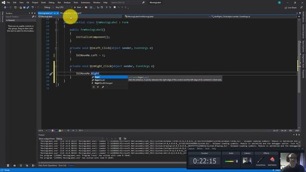306x172 pixels.
Task: Open the Extensions menu
Action: (86, 2)
